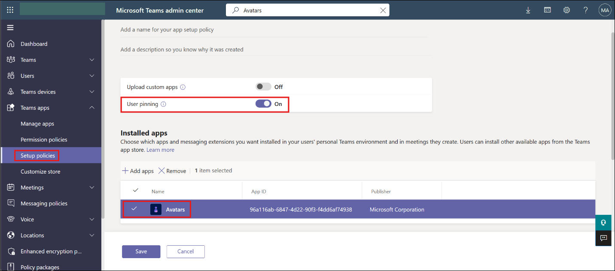
Task: Expand the Teams section chevron
Action: (92, 60)
